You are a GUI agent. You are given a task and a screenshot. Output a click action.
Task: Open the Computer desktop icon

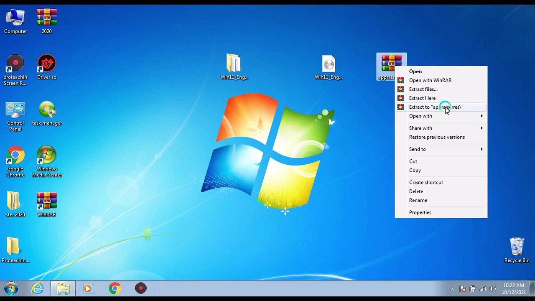click(15, 21)
